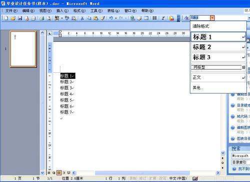Screen dimensions: 250x182
Task: Click the ruler tab-stop selector box
Action: point(50,33)
